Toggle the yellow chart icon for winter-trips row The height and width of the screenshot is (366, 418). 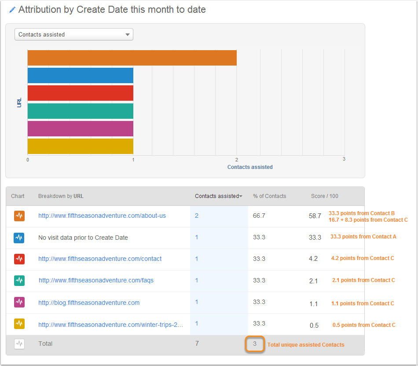pos(19,324)
